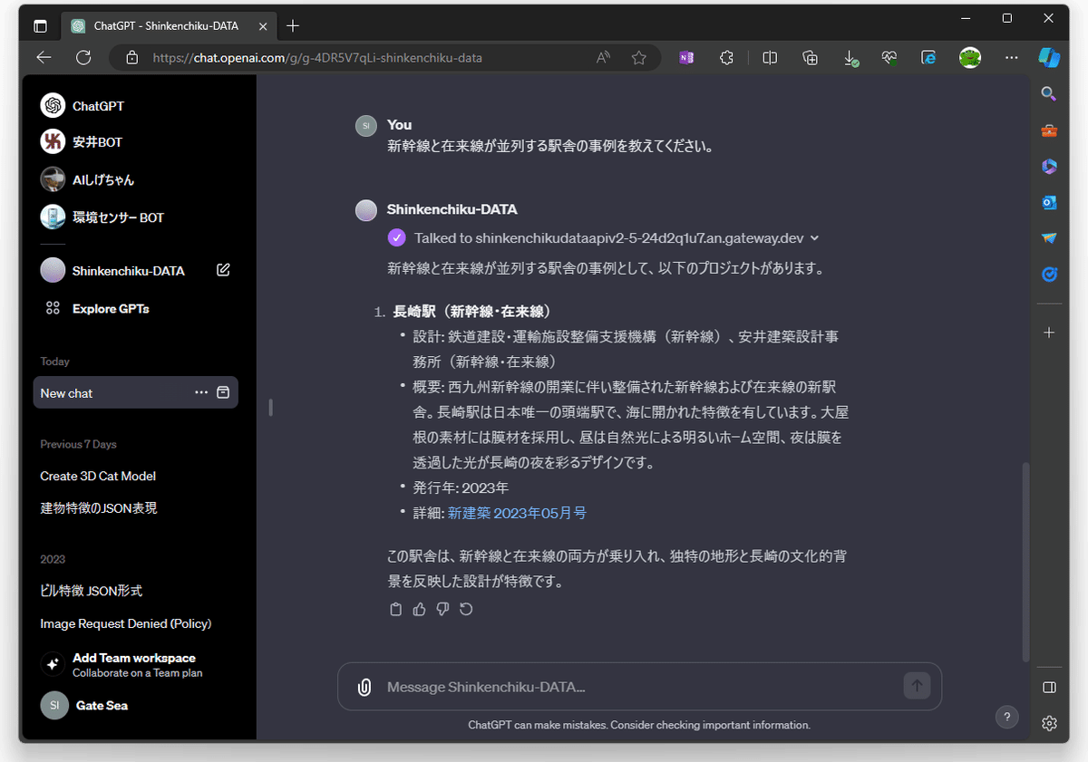
Task: Open tab actions menu icon
Action: [40, 26]
